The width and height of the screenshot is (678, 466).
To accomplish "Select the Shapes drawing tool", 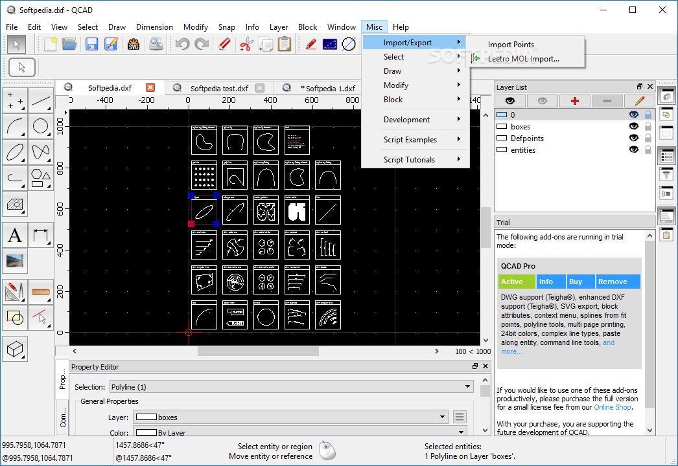I will 41,178.
